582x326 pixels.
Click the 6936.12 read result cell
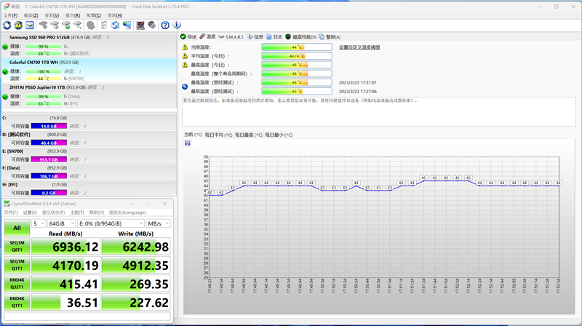click(65, 247)
